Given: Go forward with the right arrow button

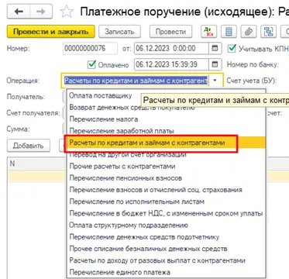Looking at the screenshot, I should click(41, 12).
